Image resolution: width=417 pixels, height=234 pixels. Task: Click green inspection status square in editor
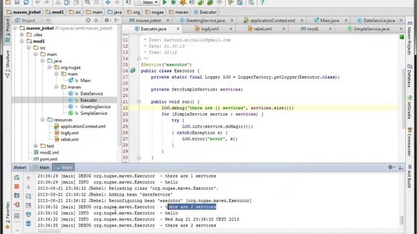pos(401,38)
